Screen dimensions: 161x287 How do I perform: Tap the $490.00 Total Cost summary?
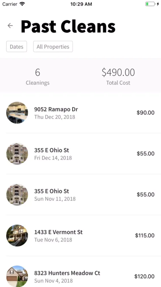pos(118,77)
